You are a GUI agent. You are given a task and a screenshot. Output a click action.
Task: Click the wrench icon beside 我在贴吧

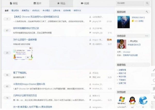click(x=147, y=12)
